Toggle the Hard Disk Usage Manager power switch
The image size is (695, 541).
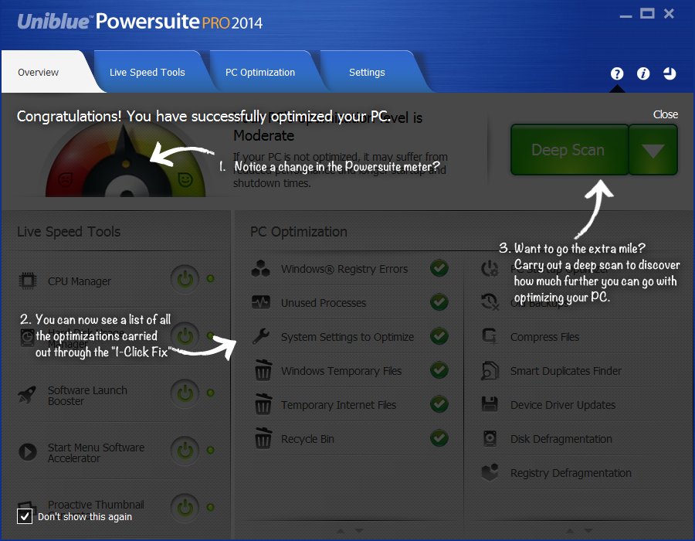pos(185,336)
